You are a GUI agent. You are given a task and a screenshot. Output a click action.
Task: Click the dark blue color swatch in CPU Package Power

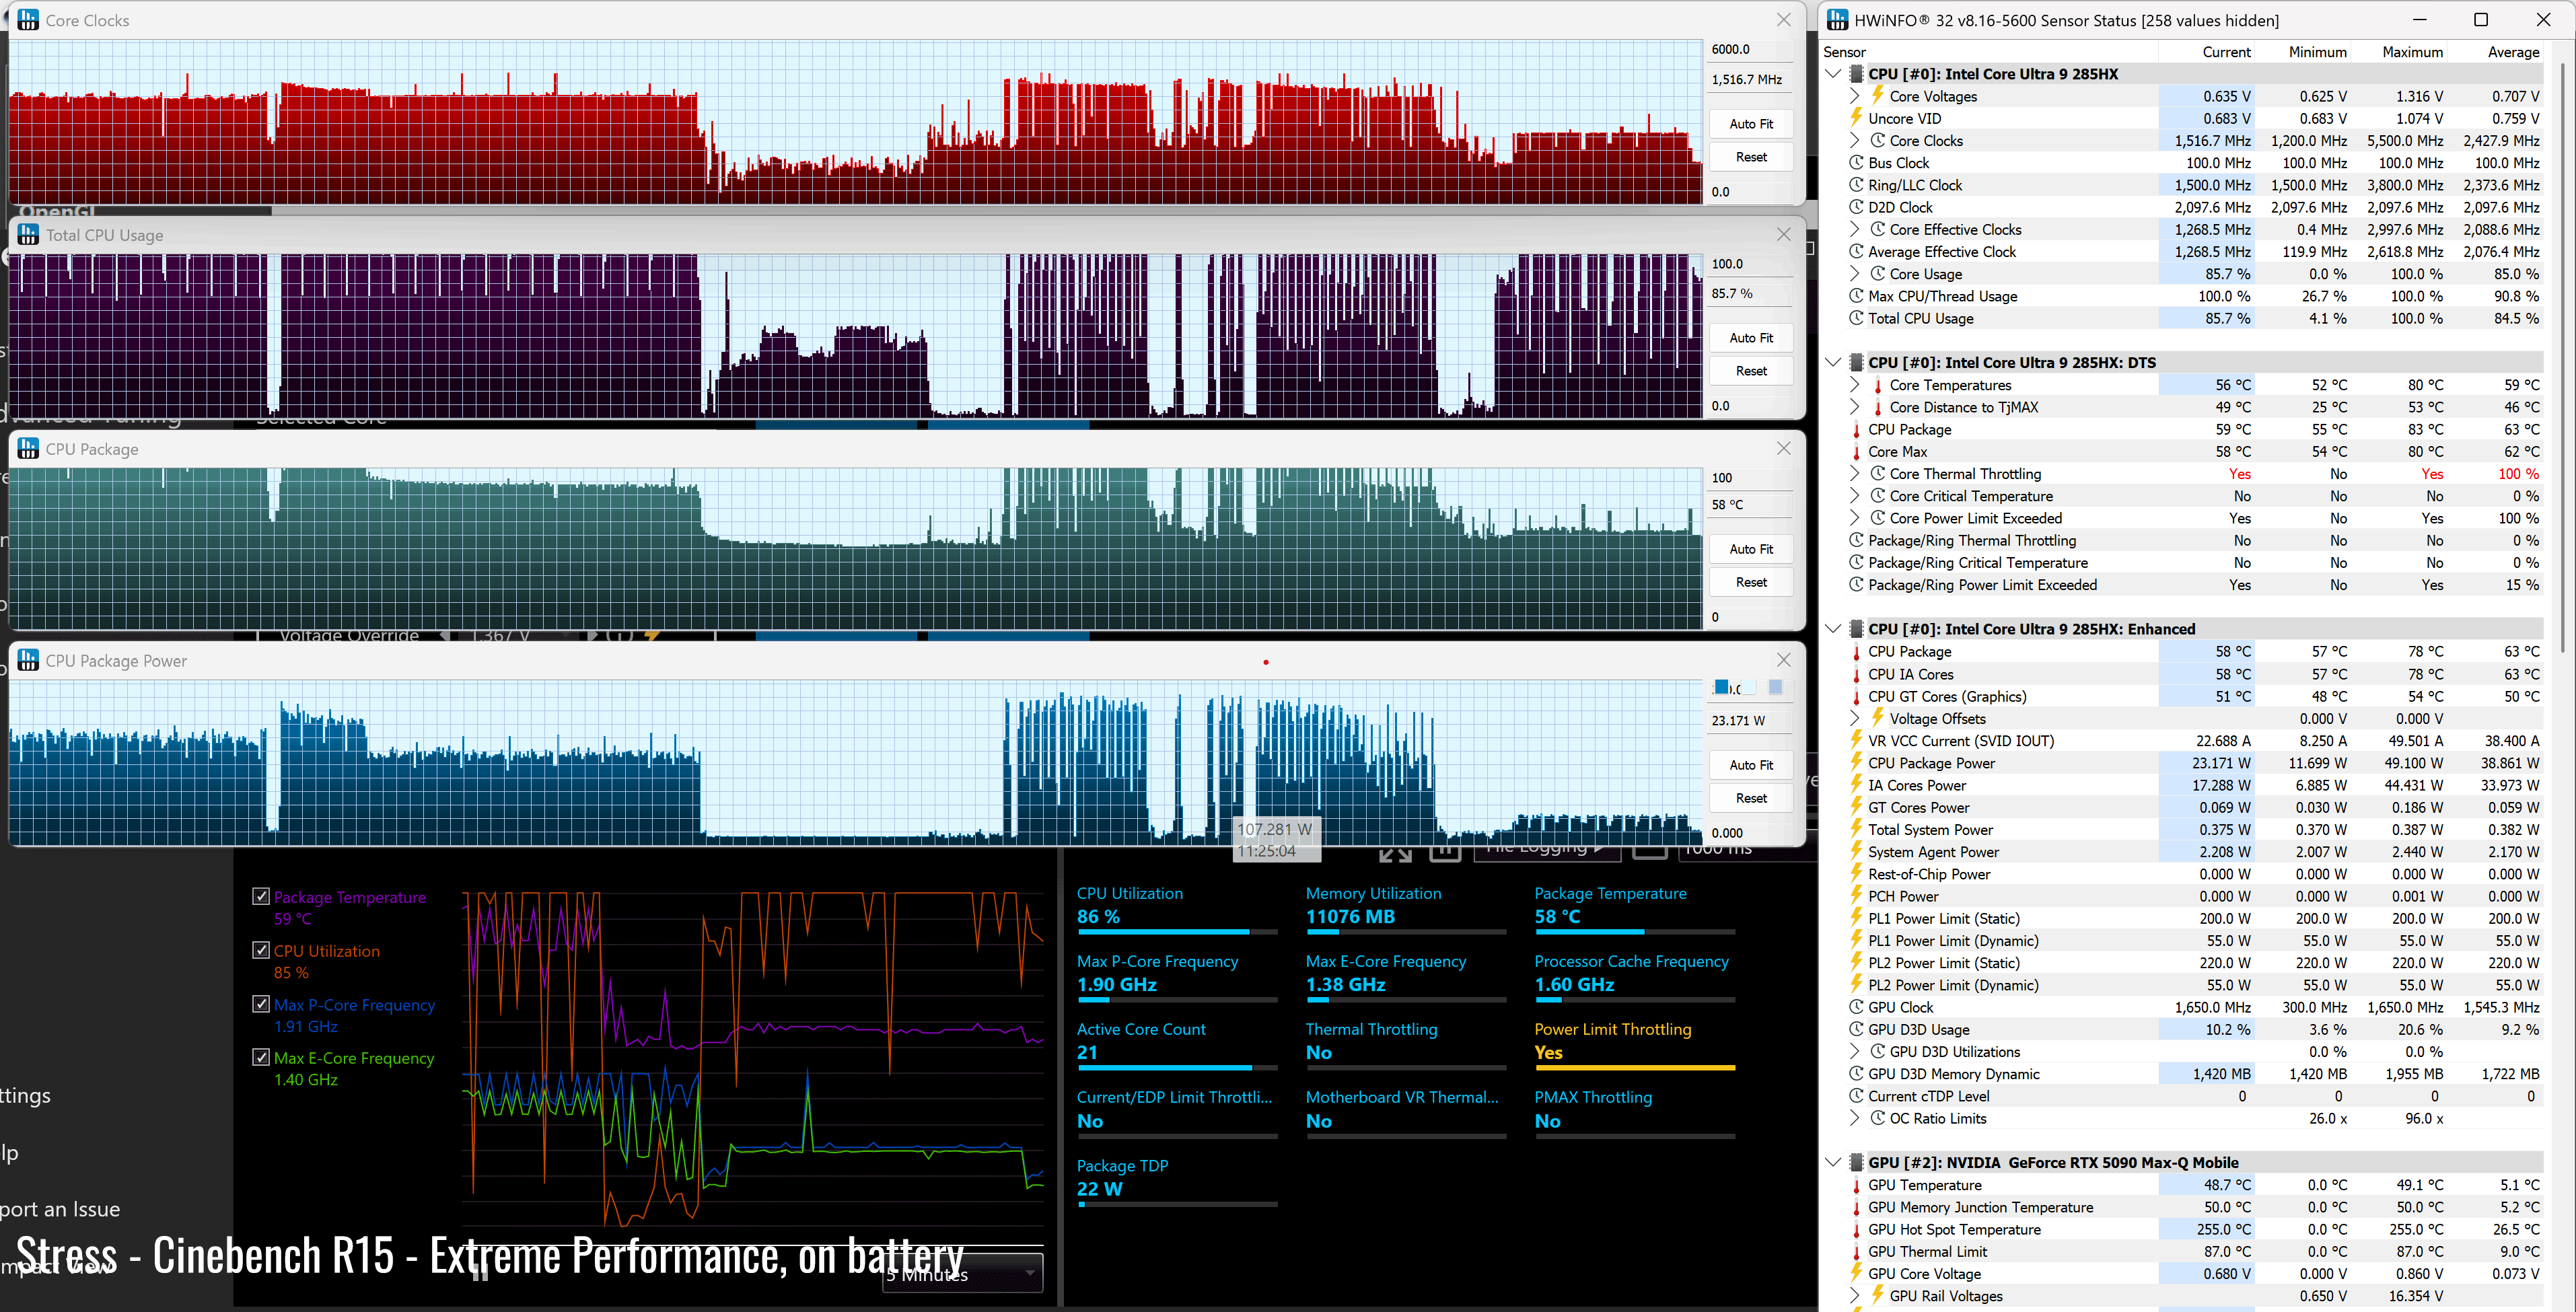[x=1721, y=687]
